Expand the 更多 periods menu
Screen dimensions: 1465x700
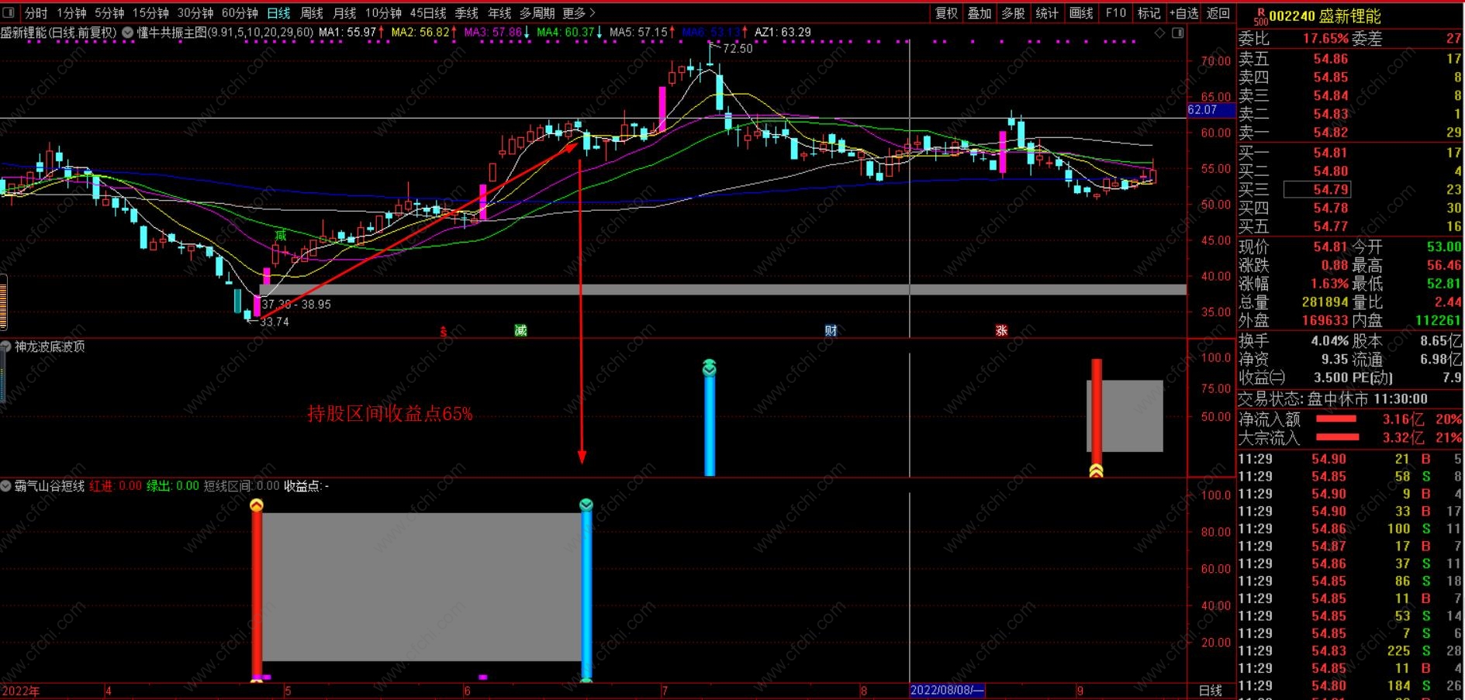click(x=579, y=13)
